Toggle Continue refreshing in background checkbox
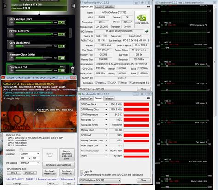 pos(82,175)
